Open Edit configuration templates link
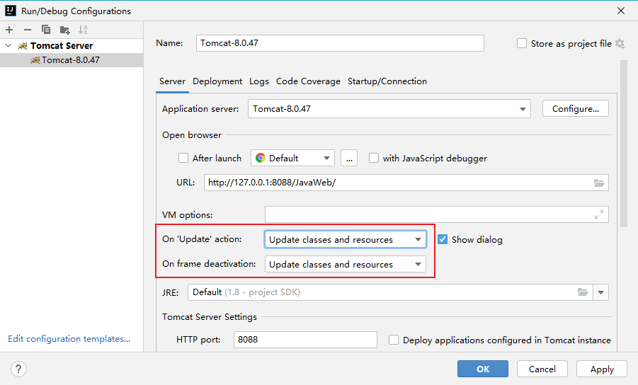The image size is (638, 385). pyautogui.click(x=69, y=339)
